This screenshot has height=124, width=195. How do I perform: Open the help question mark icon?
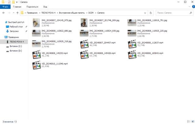click(193, 6)
